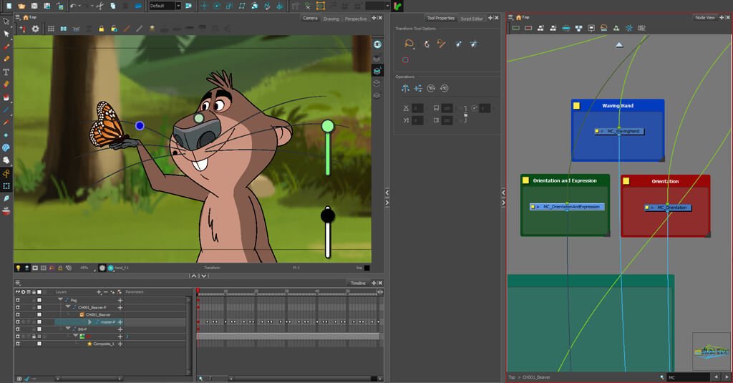The image size is (733, 383).
Task: Toggle the width-height lock in Tool Properties
Action: (x=465, y=115)
